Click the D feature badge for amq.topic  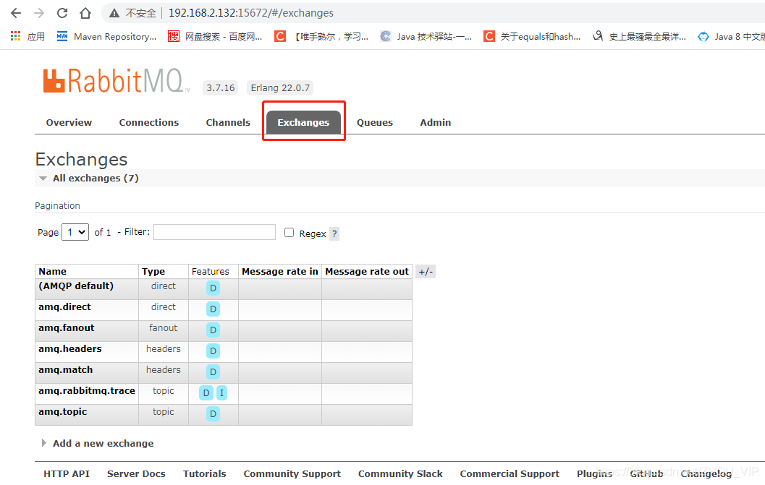tap(214, 414)
